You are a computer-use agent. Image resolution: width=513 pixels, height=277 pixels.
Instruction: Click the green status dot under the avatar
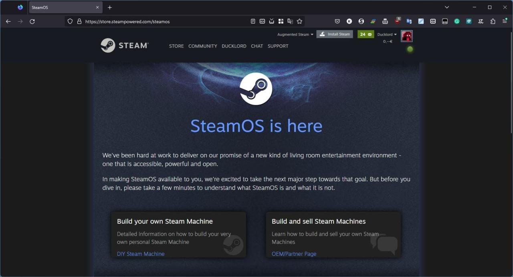(410, 49)
